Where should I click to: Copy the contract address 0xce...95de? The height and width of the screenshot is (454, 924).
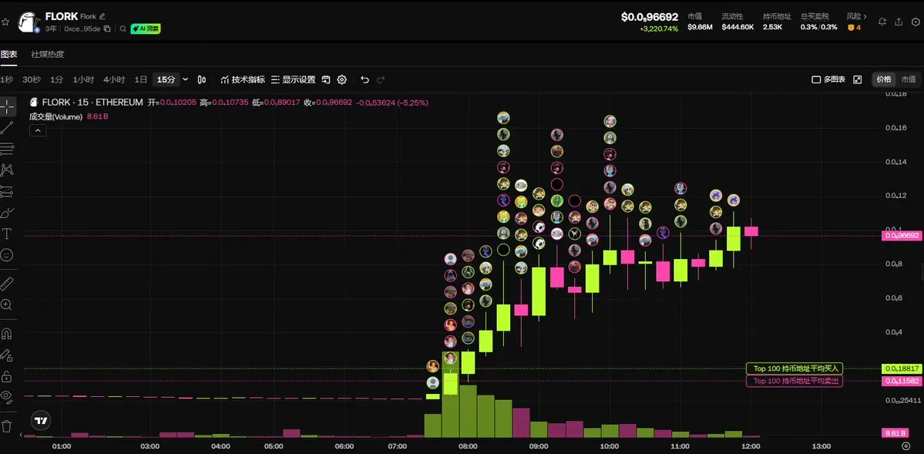106,29
